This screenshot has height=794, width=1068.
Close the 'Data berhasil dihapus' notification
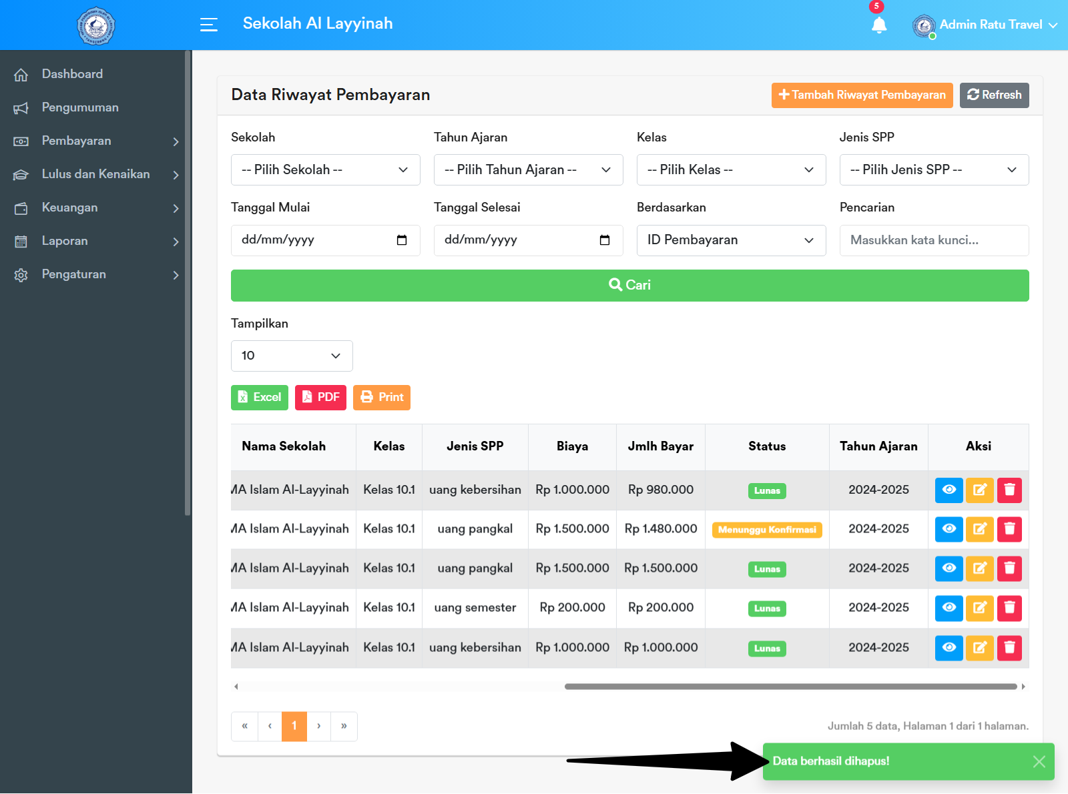click(x=1039, y=761)
